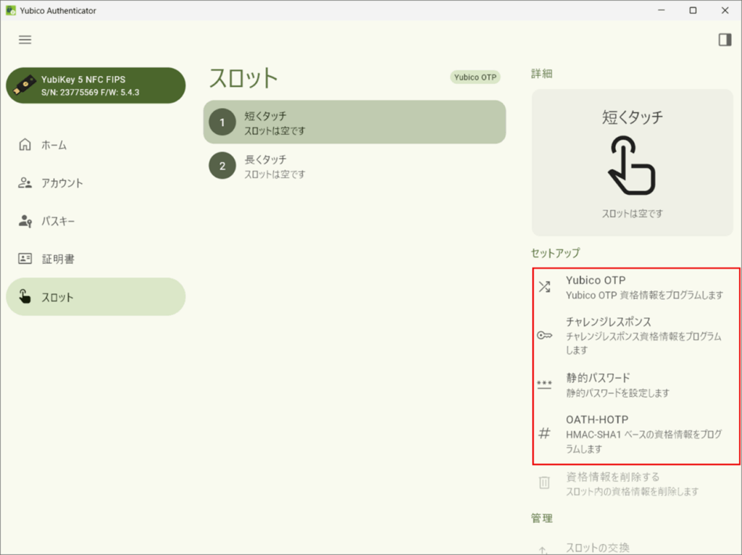This screenshot has height=555, width=742.
Task: Click スロットは空です text in details card
Action: point(632,214)
